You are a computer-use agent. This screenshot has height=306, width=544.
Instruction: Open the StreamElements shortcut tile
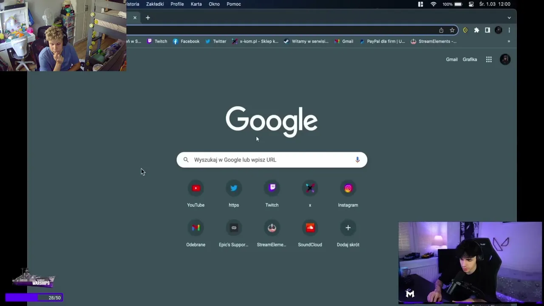click(x=272, y=234)
